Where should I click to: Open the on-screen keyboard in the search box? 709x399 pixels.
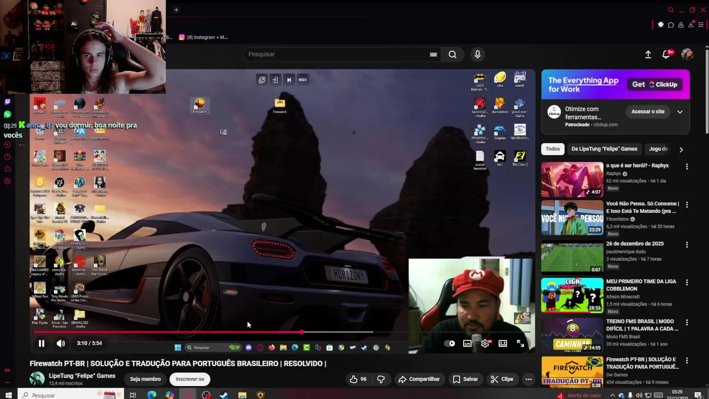433,54
